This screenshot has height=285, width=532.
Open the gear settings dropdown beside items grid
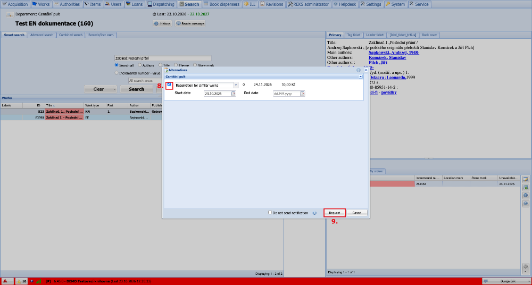[x=526, y=267]
